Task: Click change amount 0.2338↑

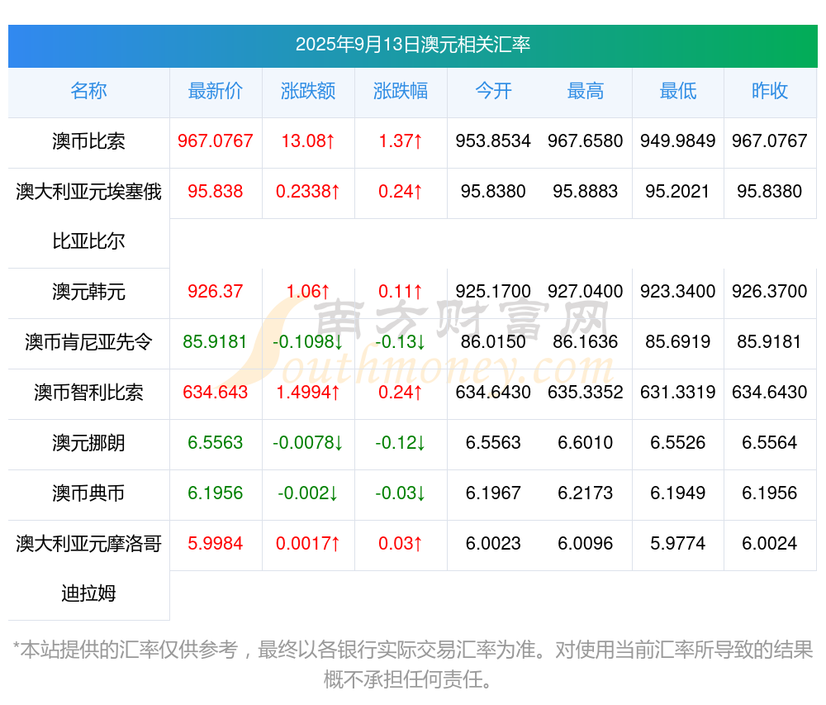Action: click(308, 191)
